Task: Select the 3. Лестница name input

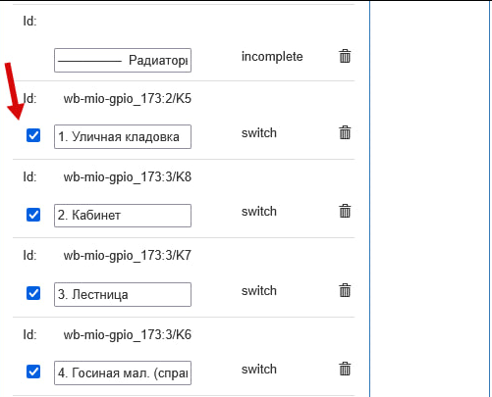Action: click(123, 294)
